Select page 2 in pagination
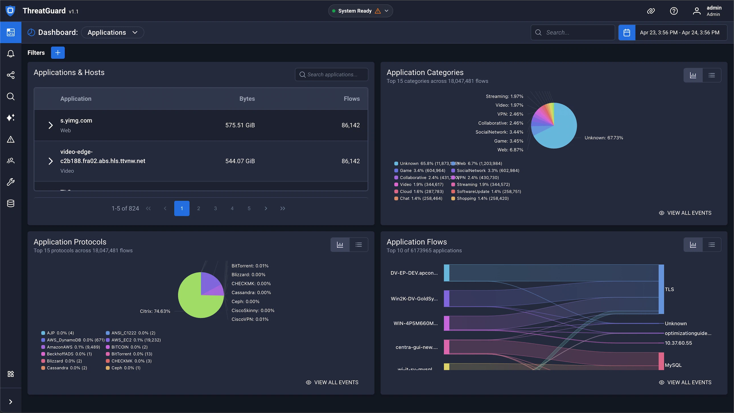 point(199,208)
